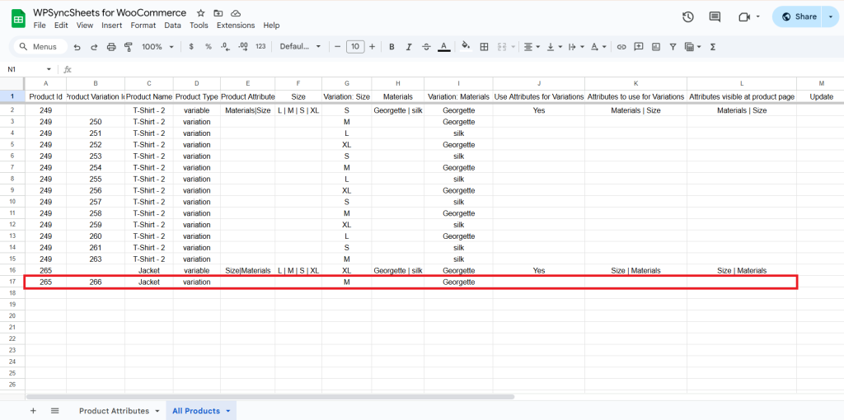Decrease decimal places
Image resolution: width=844 pixels, height=420 pixels.
click(x=226, y=47)
